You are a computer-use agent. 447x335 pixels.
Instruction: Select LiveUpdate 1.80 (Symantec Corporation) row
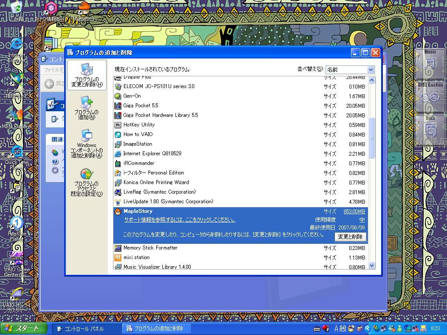pos(241,202)
